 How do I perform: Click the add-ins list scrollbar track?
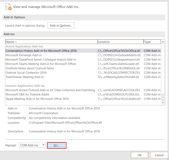click(163, 97)
